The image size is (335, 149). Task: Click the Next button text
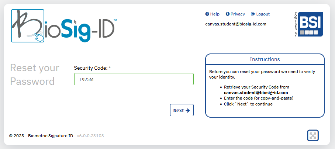pos(179,110)
